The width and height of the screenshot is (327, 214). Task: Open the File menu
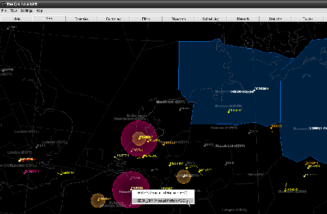[4, 11]
